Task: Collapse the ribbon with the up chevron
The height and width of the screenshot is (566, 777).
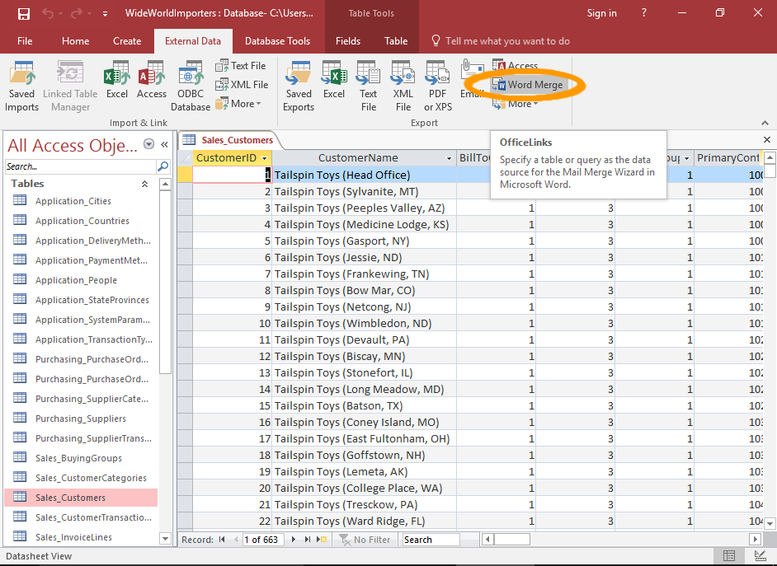Action: click(765, 123)
